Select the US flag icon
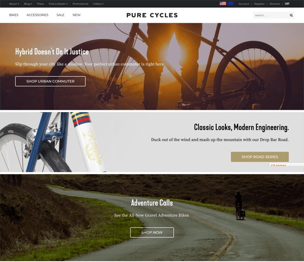This screenshot has width=304, height=262. [x=223, y=3]
